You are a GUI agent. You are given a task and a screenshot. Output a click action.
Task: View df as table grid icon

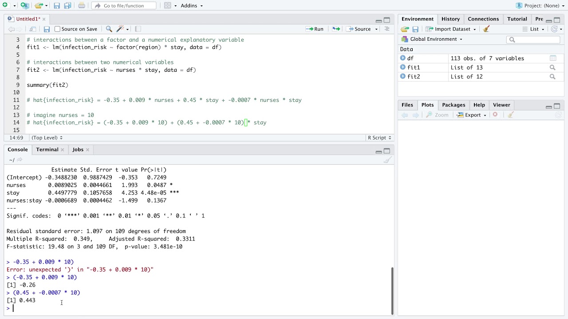point(553,58)
